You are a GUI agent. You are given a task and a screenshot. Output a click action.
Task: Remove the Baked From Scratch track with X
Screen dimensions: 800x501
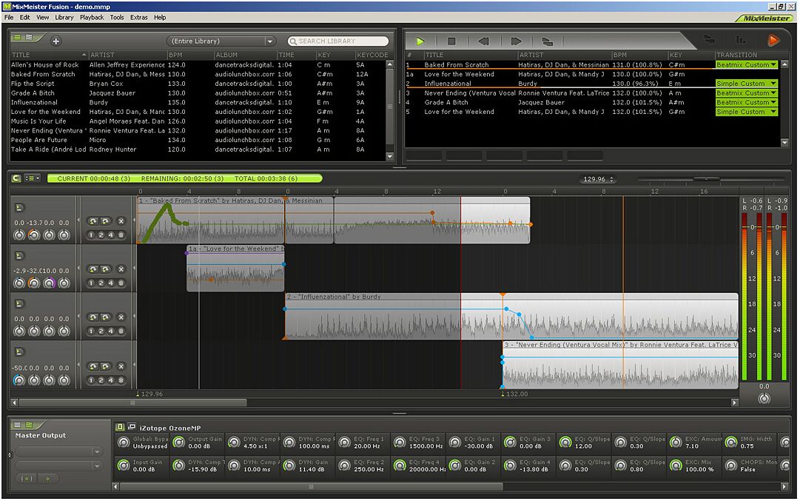[121, 221]
